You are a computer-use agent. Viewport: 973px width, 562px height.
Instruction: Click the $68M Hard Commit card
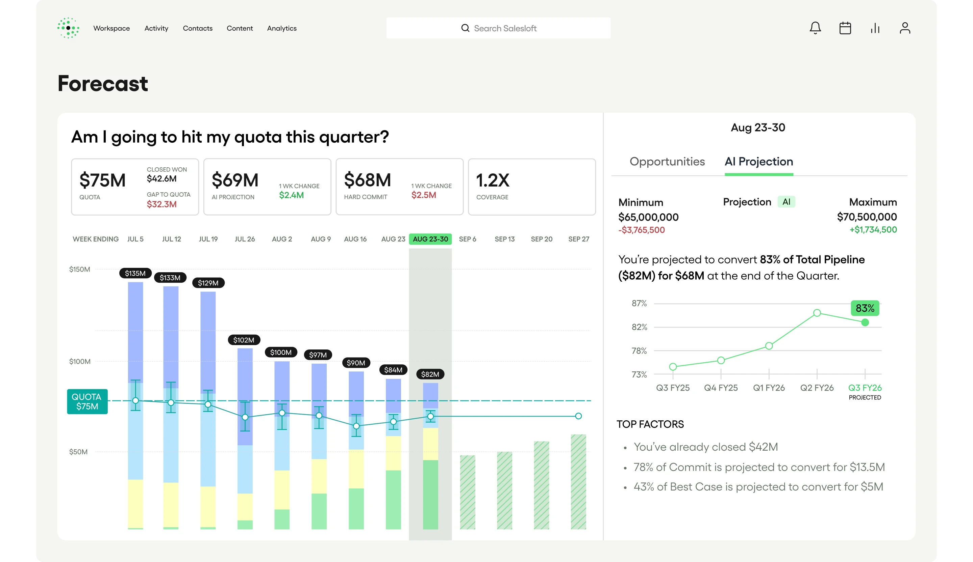point(400,187)
